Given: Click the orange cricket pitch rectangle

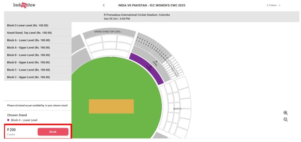Looking at the screenshot, I should click(x=111, y=106).
